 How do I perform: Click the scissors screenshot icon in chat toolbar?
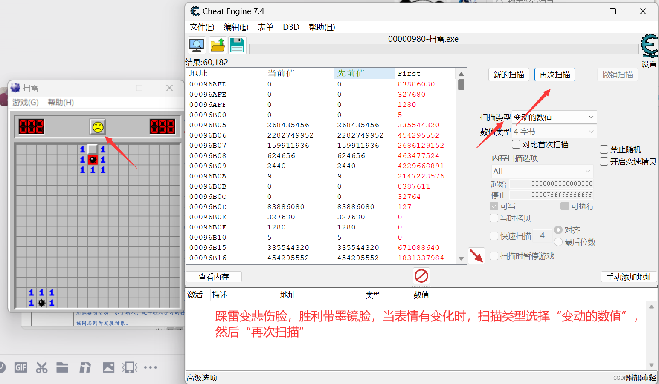click(x=42, y=367)
